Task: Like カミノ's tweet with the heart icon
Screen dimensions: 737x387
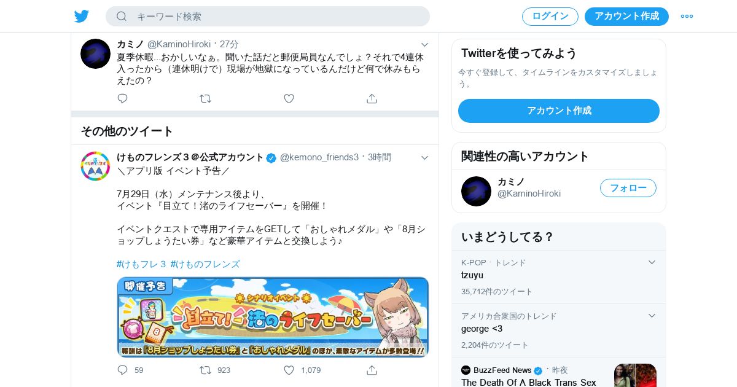Action: coord(289,98)
